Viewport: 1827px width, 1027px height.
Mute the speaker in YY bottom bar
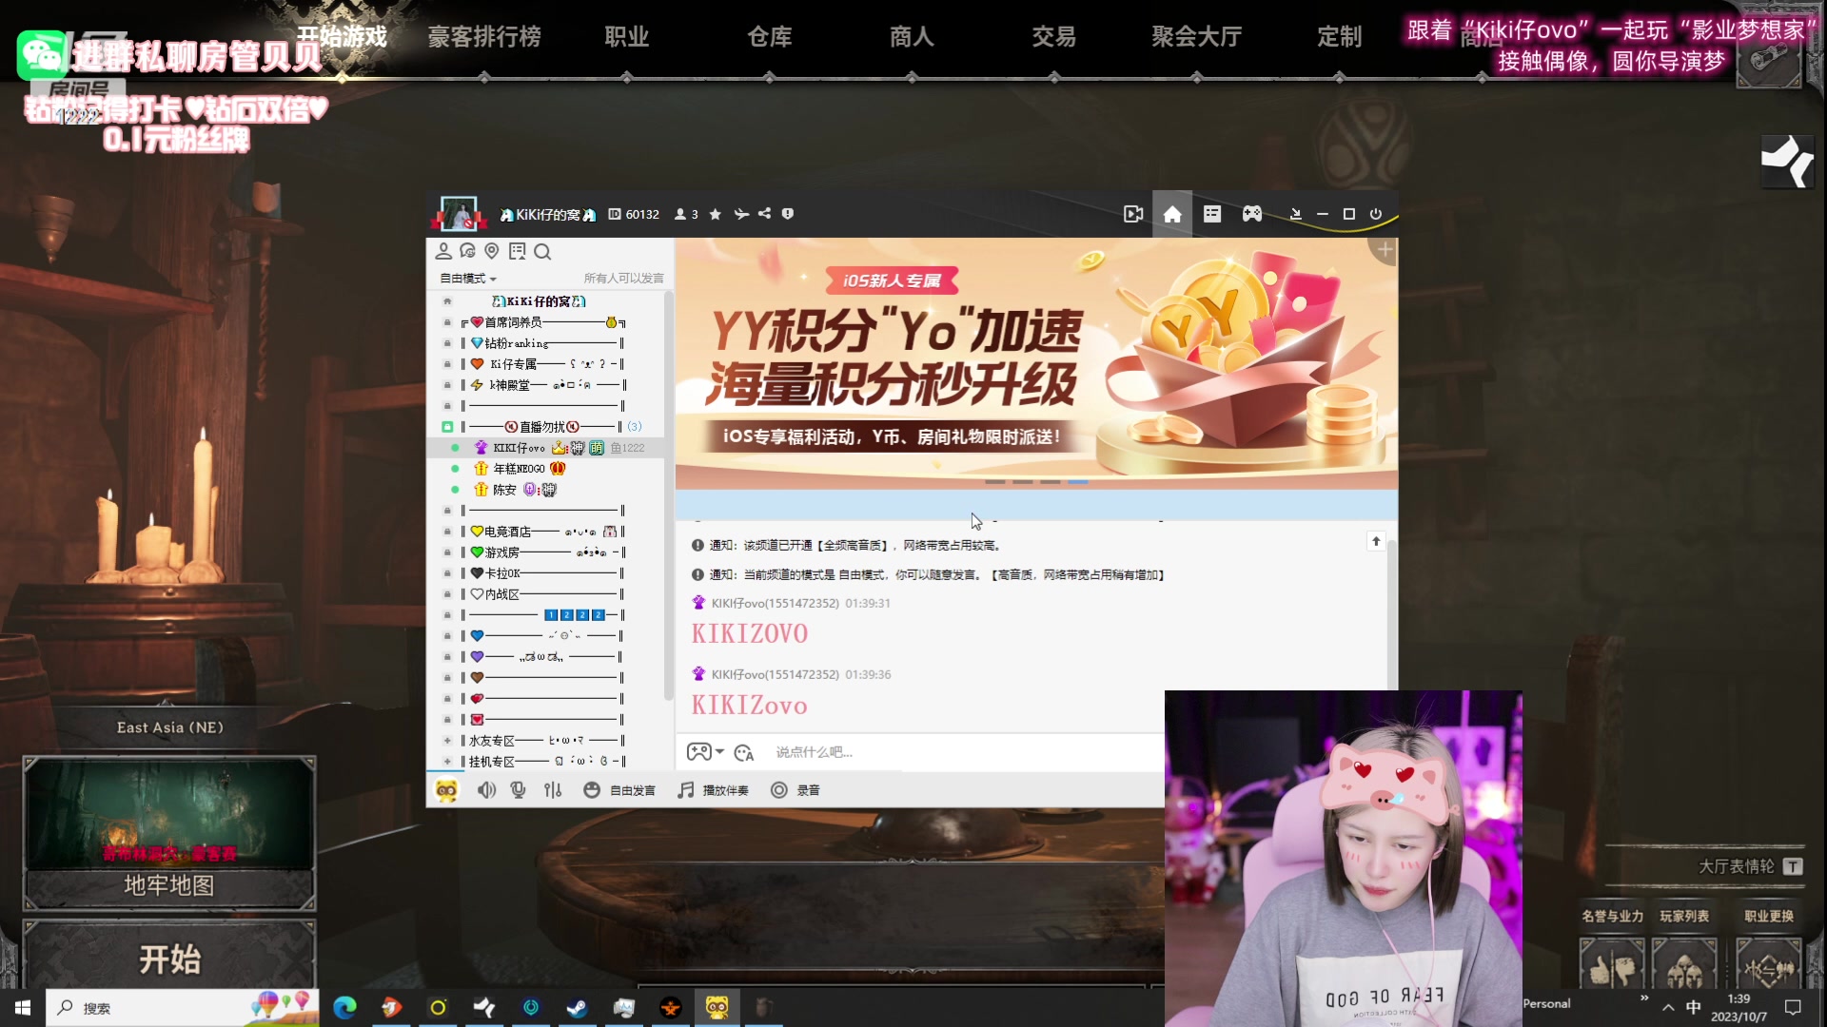pos(486,790)
